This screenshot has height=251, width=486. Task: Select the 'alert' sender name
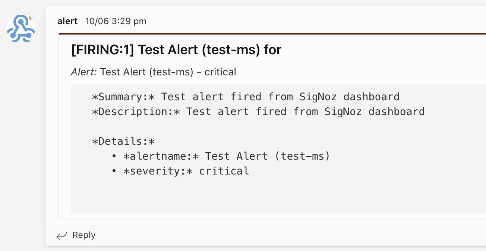pyautogui.click(x=67, y=21)
